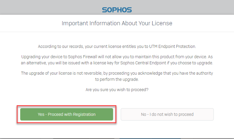Click the sentence starting 'According to our records'
This screenshot has height=139, width=234.
click(x=117, y=47)
